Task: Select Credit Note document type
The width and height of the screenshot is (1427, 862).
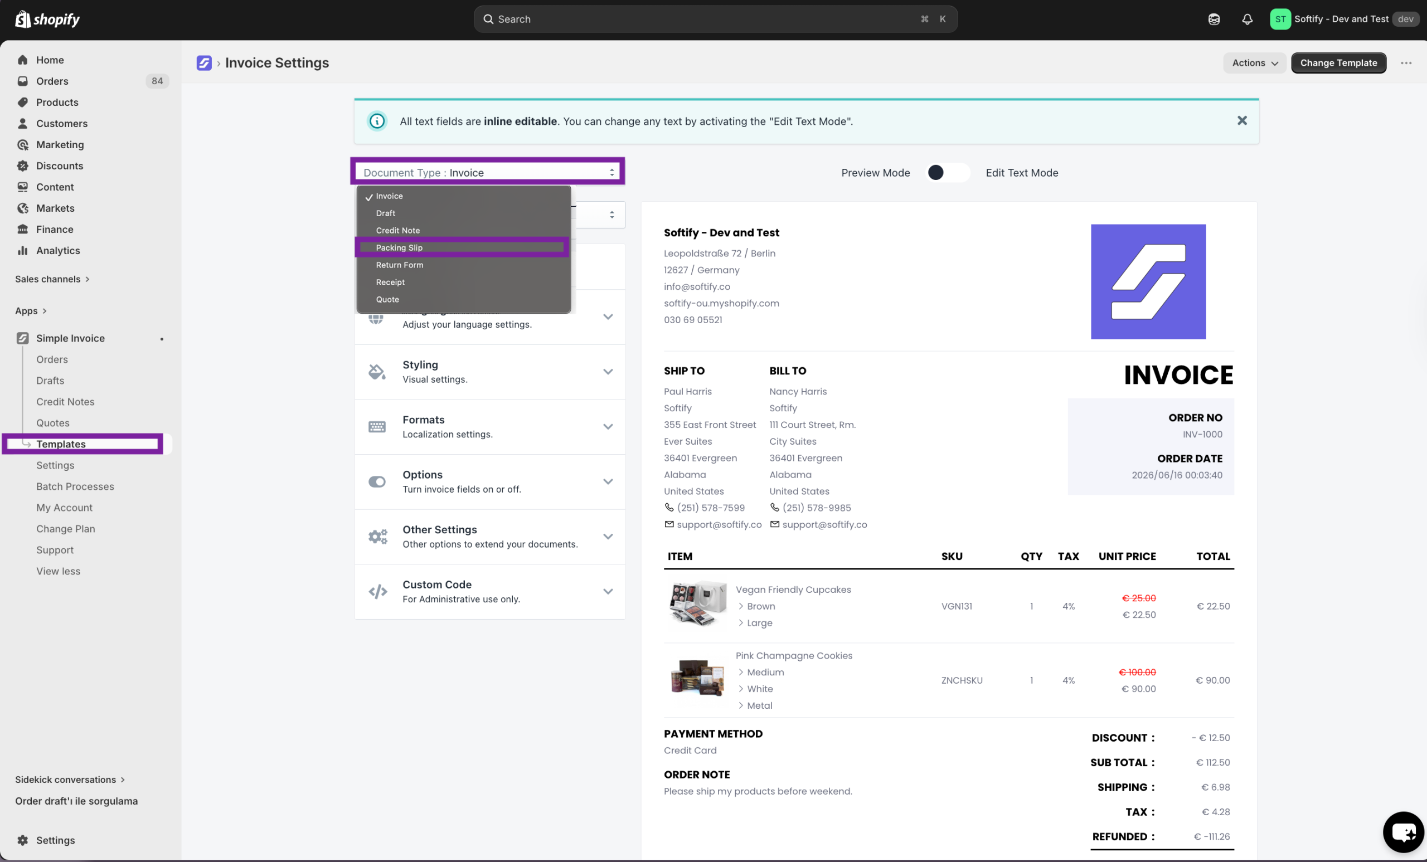Action: pos(463,231)
